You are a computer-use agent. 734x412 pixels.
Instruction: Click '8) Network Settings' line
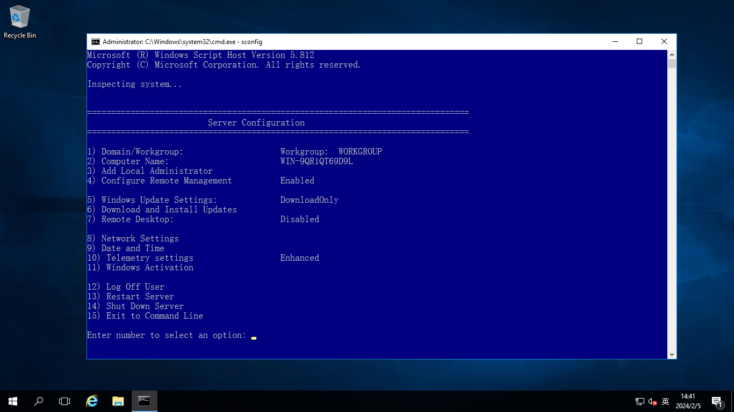pos(133,239)
